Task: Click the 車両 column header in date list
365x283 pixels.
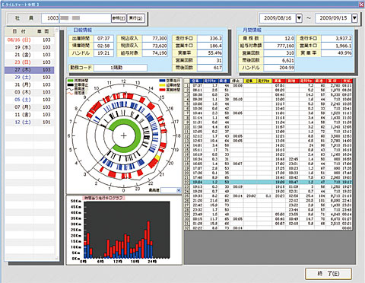Action: 43,31
